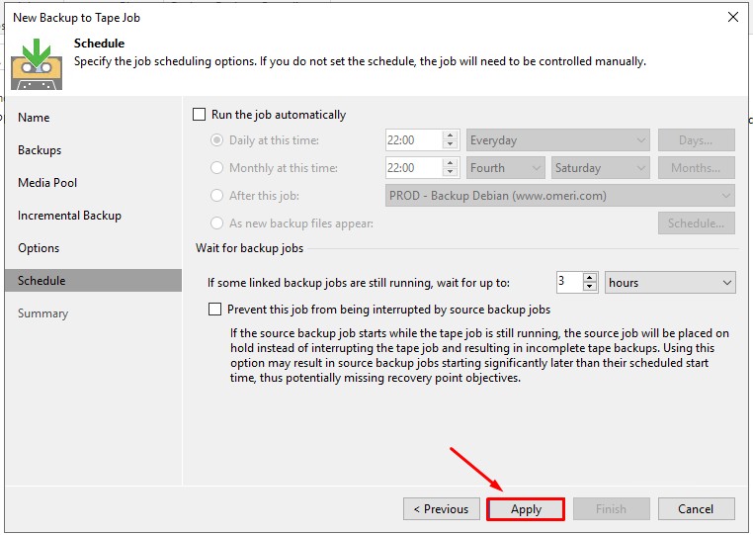The height and width of the screenshot is (535, 753).
Task: Choose the After this job radio option
Action: pyautogui.click(x=218, y=196)
